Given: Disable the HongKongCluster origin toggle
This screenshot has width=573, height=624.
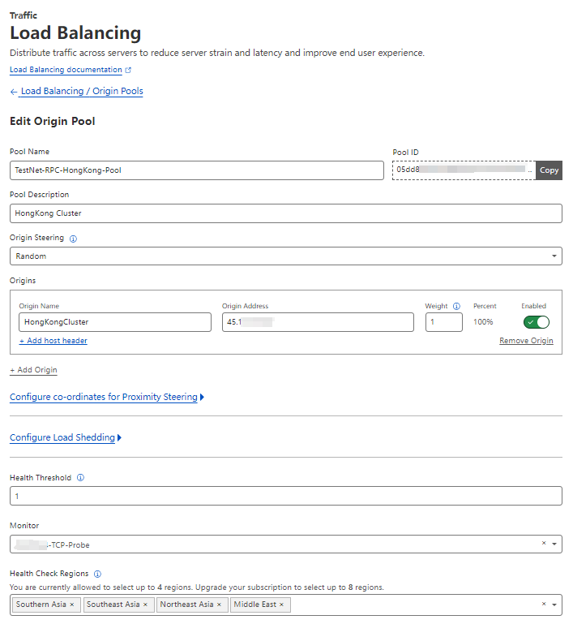Looking at the screenshot, I should click(x=537, y=322).
